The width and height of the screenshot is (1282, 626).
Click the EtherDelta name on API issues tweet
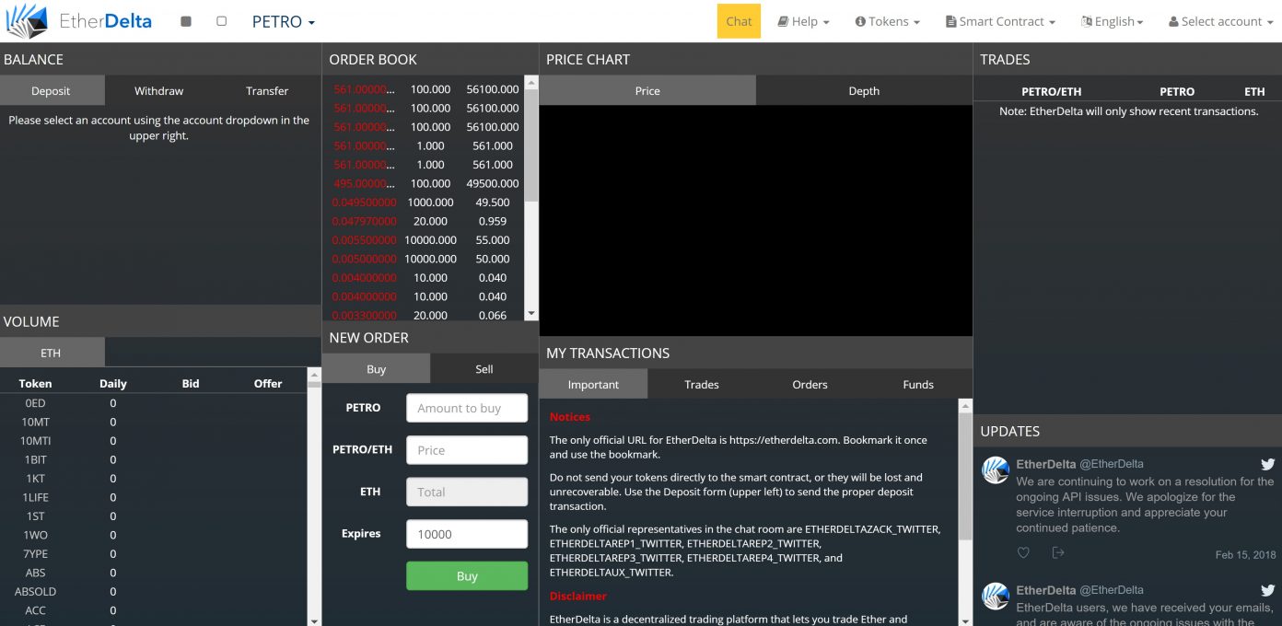click(x=1045, y=464)
